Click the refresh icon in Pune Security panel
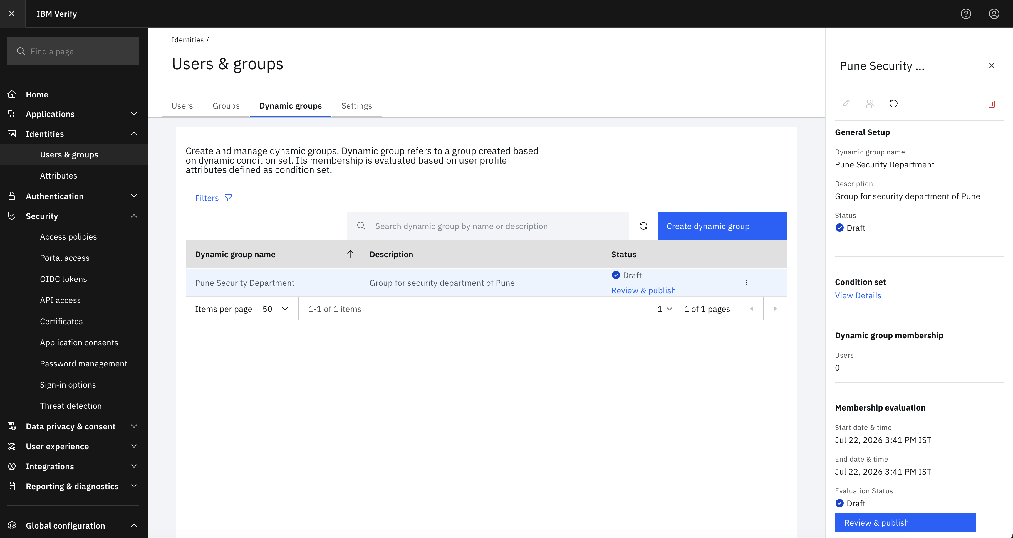The height and width of the screenshot is (538, 1013). click(894, 103)
